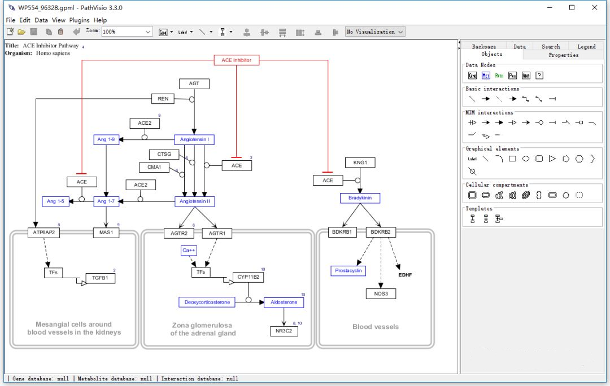Image resolution: width=610 pixels, height=386 pixels.
Task: Select plain line under Basic interactions
Action: point(472,99)
